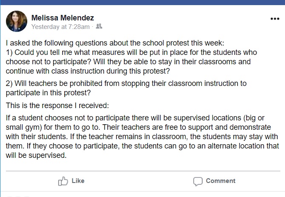This screenshot has height=197, width=285.
Task: Click the text 'participate in this protest?'
Action: pos(49,92)
